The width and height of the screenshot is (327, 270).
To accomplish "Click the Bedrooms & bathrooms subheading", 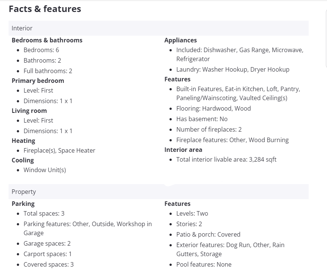I will [47, 40].
